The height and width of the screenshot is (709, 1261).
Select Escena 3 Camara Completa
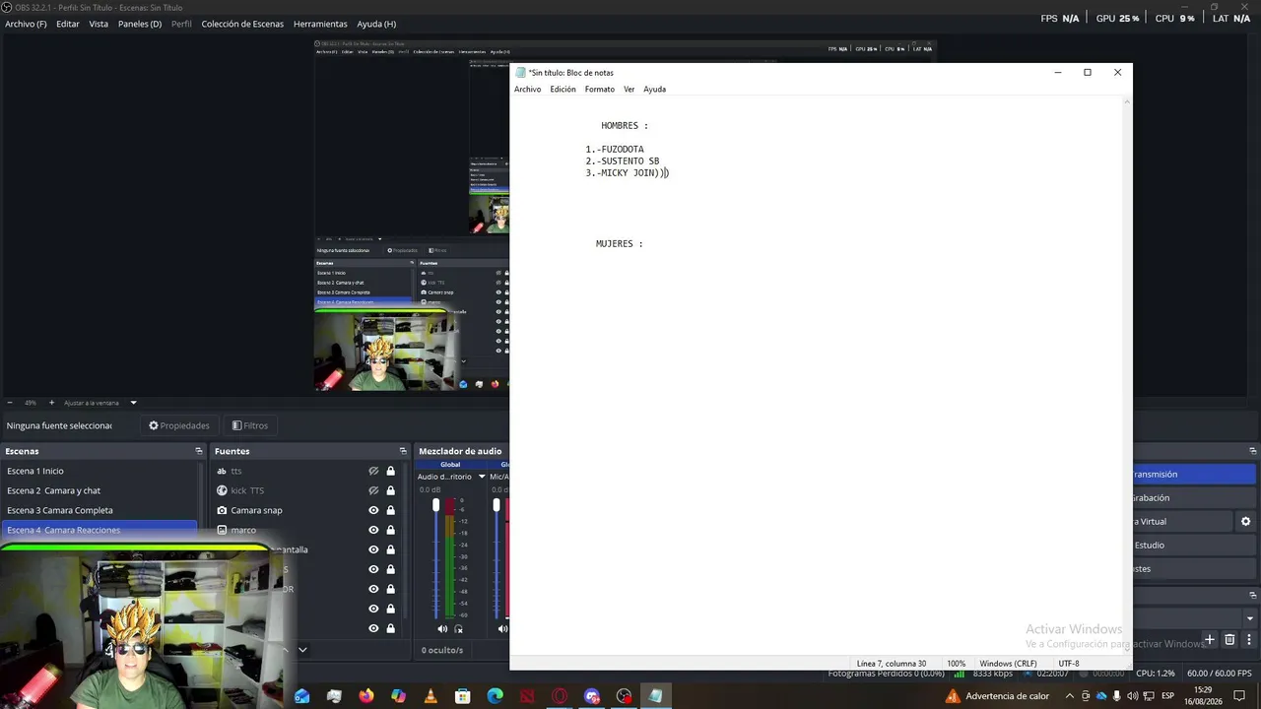pyautogui.click(x=100, y=510)
